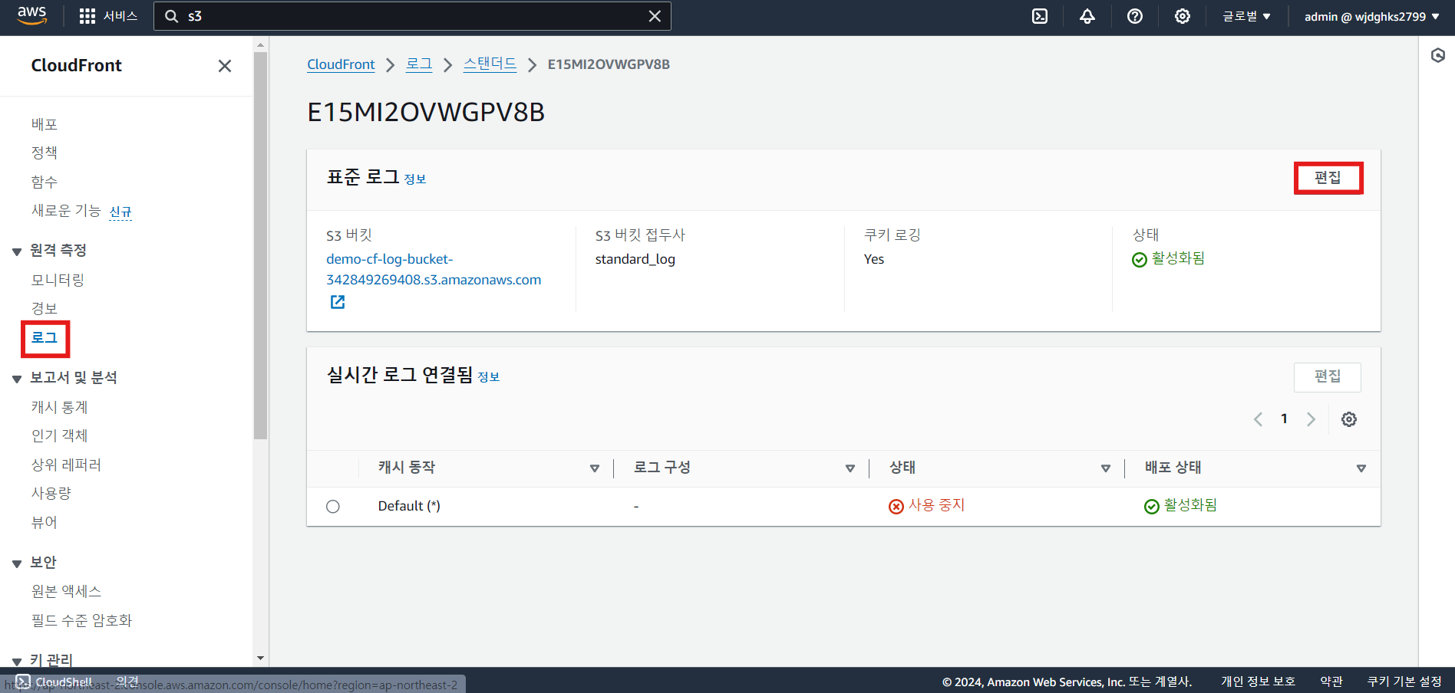Open 사용량 in the sidebar
This screenshot has width=1455, height=693.
[x=51, y=493]
